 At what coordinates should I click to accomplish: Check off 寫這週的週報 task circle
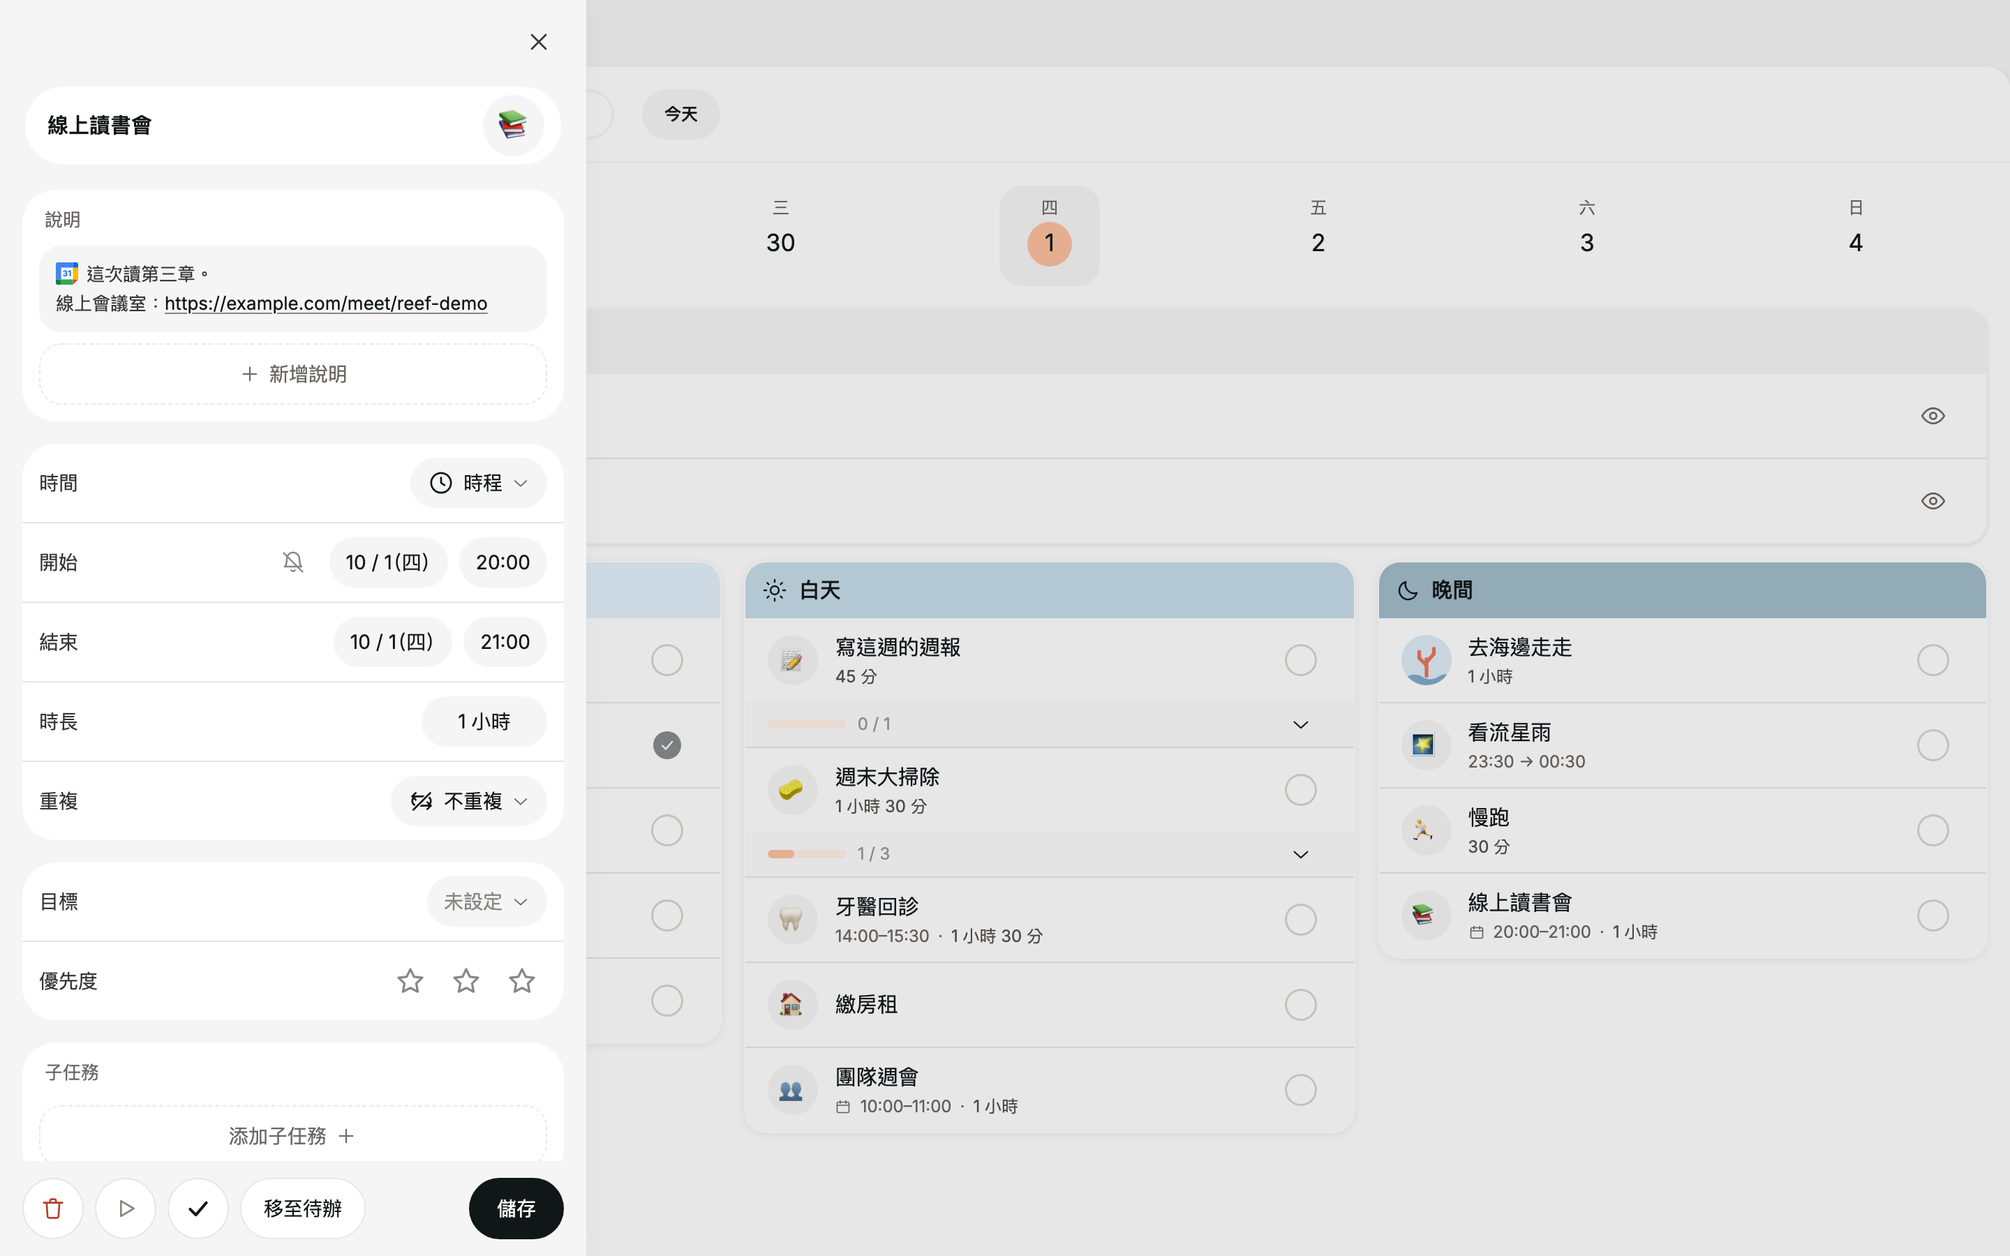(x=1300, y=660)
